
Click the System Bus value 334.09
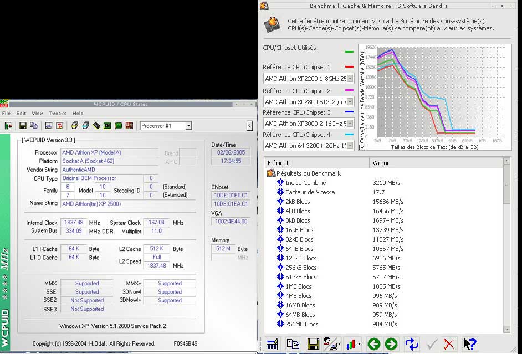click(x=74, y=230)
